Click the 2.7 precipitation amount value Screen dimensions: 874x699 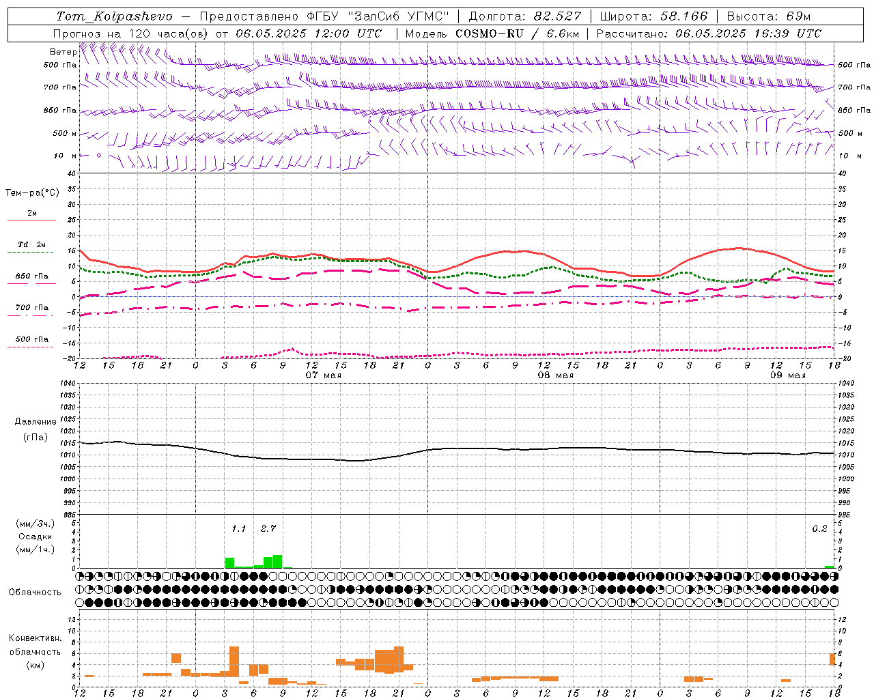pyautogui.click(x=268, y=528)
